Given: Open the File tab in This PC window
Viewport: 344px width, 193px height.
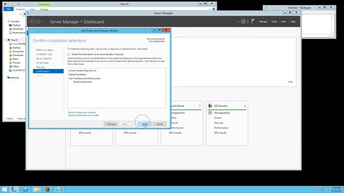Looking at the screenshot, I should [x=9, y=9].
